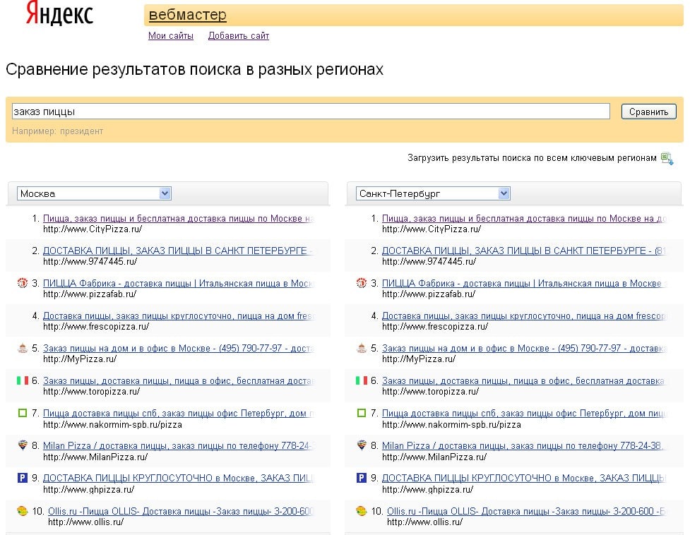Screen dimensions: 690x535
Task: Click toropizza flag favicon in Saint Petersburg column
Action: coord(362,380)
